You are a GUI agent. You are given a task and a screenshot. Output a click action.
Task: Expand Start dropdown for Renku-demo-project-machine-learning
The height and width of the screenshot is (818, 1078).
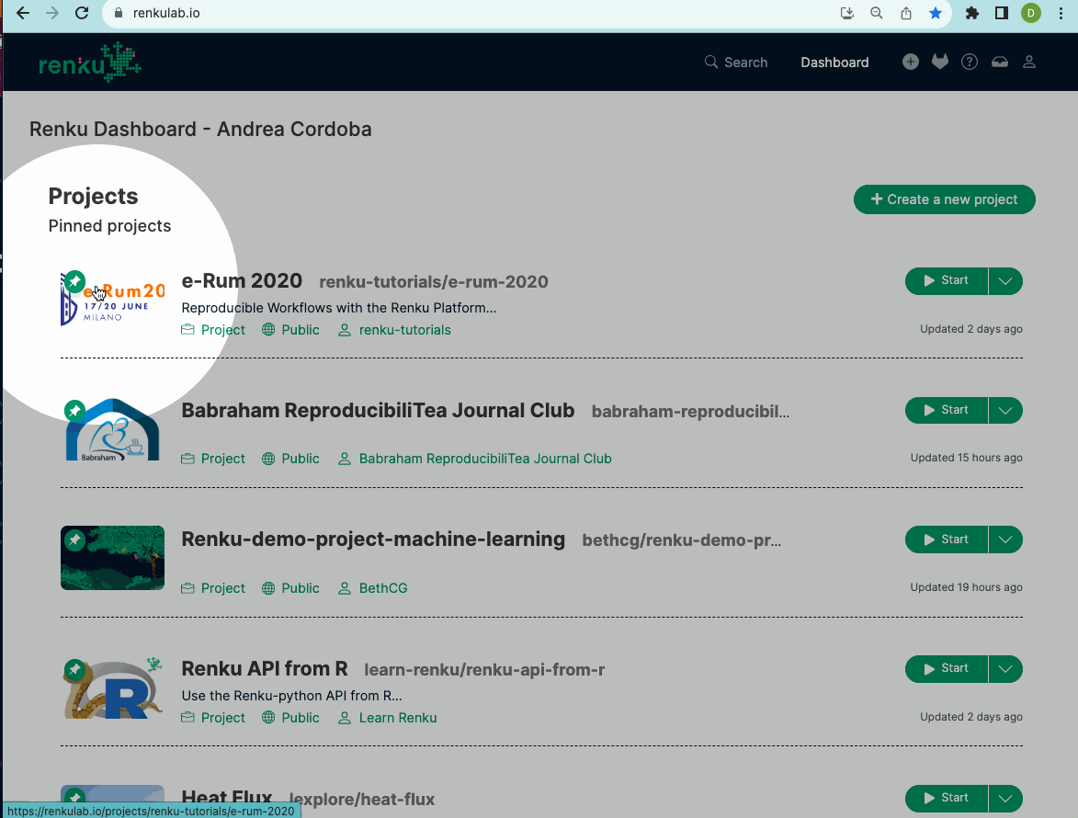click(x=1005, y=540)
